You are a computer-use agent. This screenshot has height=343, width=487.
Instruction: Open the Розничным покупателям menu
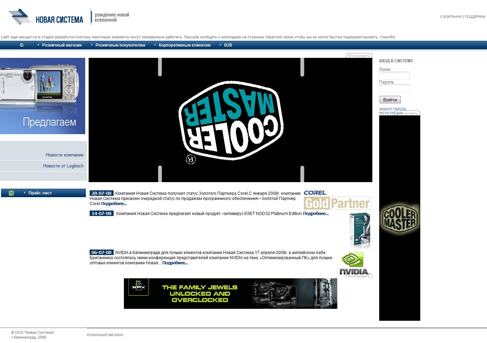pos(120,45)
